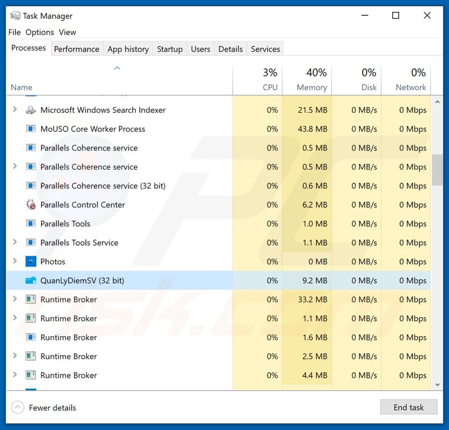This screenshot has width=449, height=430.
Task: Click the End task button
Action: (x=409, y=407)
